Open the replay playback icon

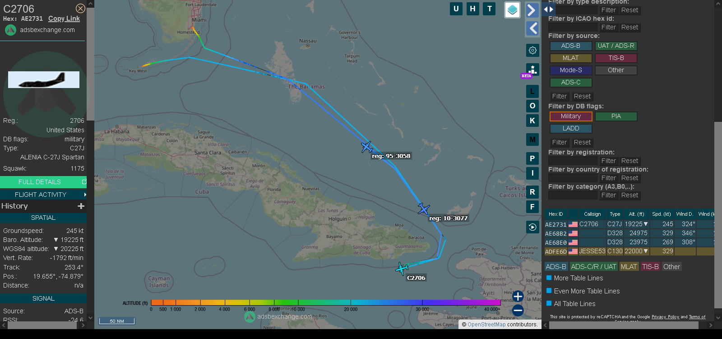pyautogui.click(x=532, y=227)
